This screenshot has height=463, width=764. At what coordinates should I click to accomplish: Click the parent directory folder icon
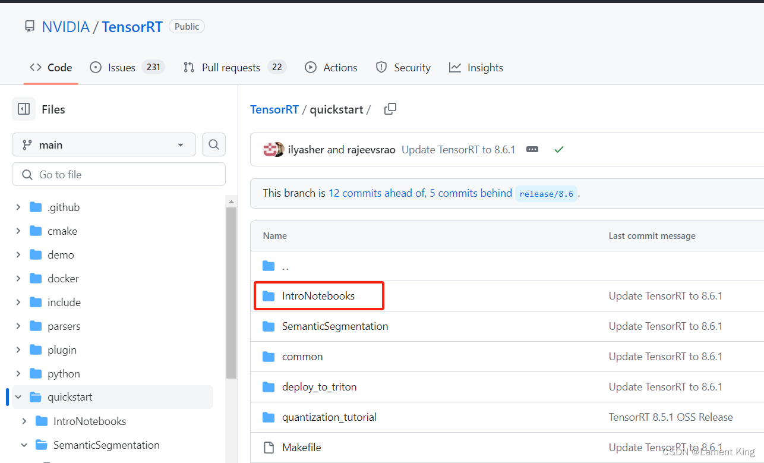click(x=269, y=266)
